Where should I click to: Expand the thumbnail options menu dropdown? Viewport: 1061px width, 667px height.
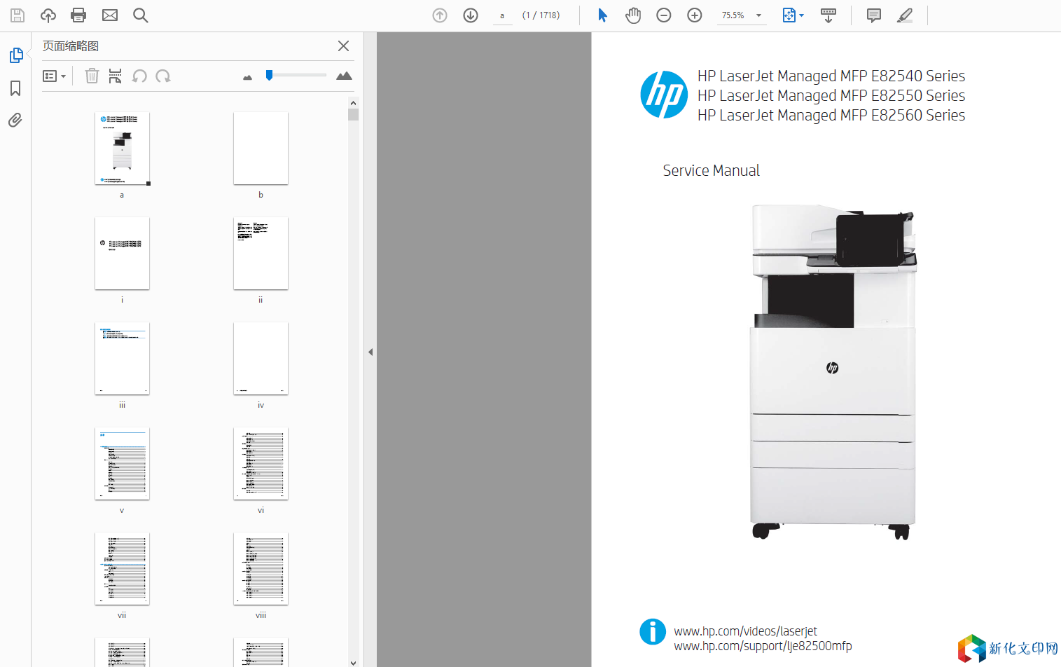(54, 76)
